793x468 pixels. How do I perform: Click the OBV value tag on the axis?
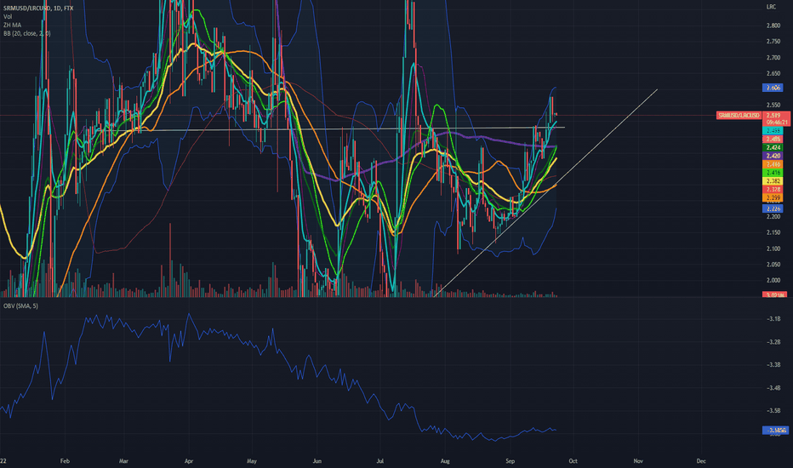coord(775,431)
